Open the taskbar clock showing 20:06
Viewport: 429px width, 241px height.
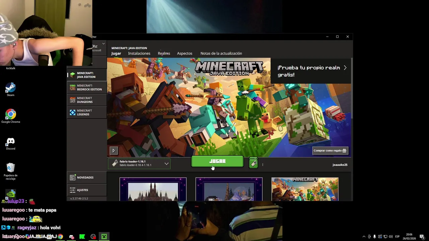pos(409,237)
